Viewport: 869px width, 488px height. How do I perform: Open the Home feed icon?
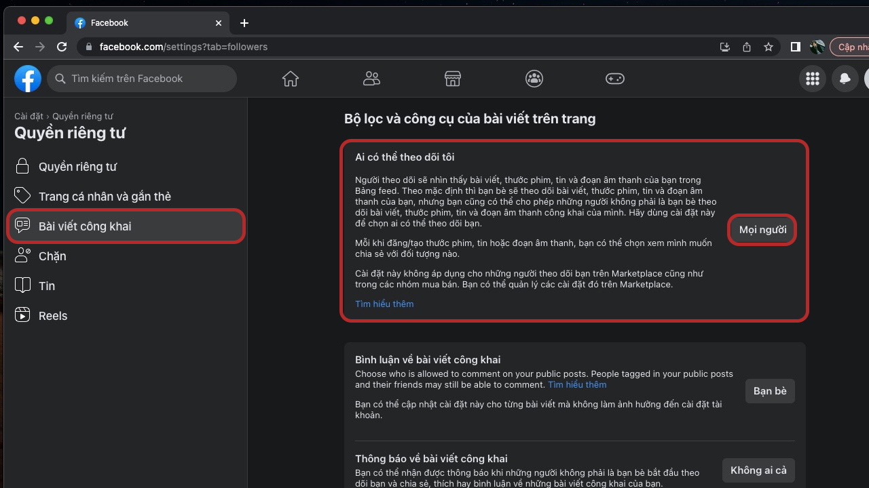point(291,79)
